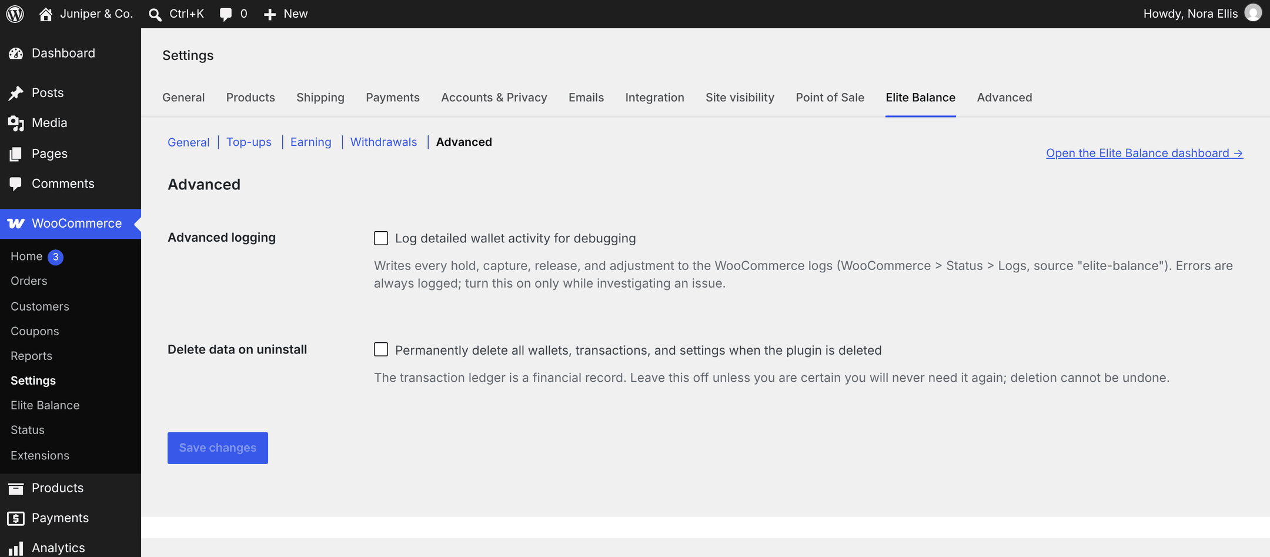This screenshot has height=557, width=1270.
Task: Click the comments bubble icon in admin bar
Action: coord(225,14)
